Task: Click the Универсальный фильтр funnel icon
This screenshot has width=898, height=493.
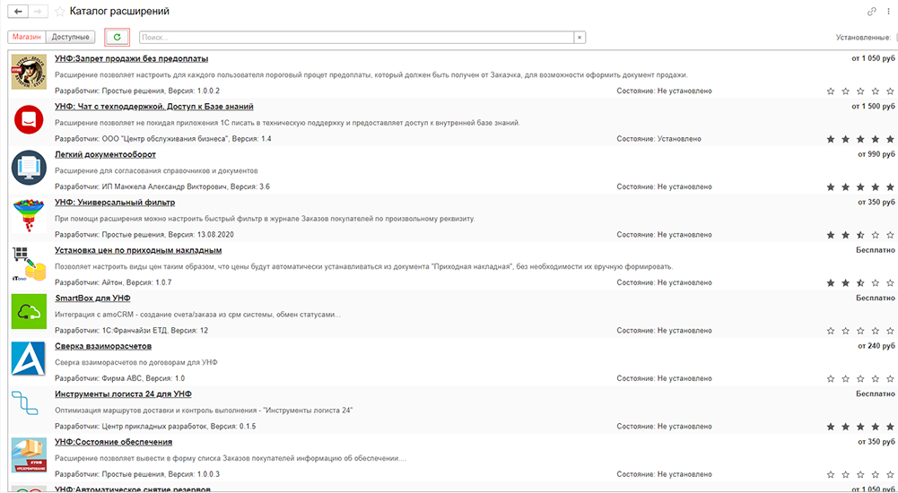Action: coord(28,215)
